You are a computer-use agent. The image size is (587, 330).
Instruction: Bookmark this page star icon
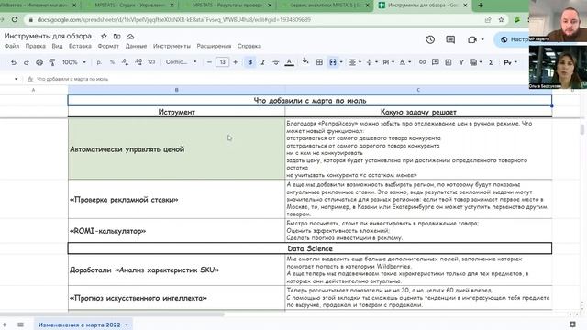click(x=501, y=20)
